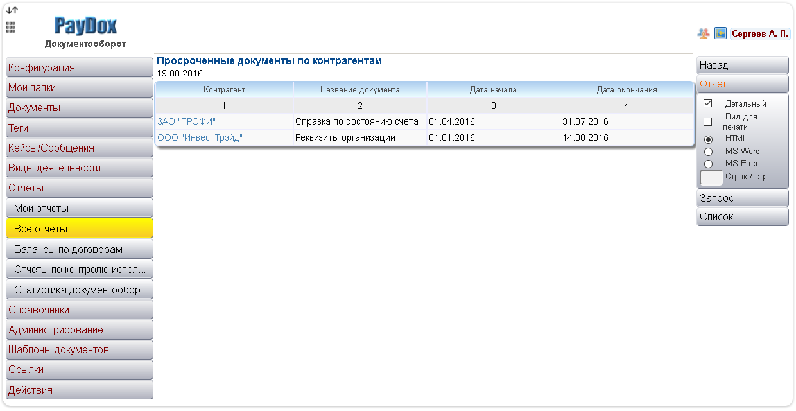Expand the Список panel
This screenshot has height=411, width=796.
[x=742, y=217]
